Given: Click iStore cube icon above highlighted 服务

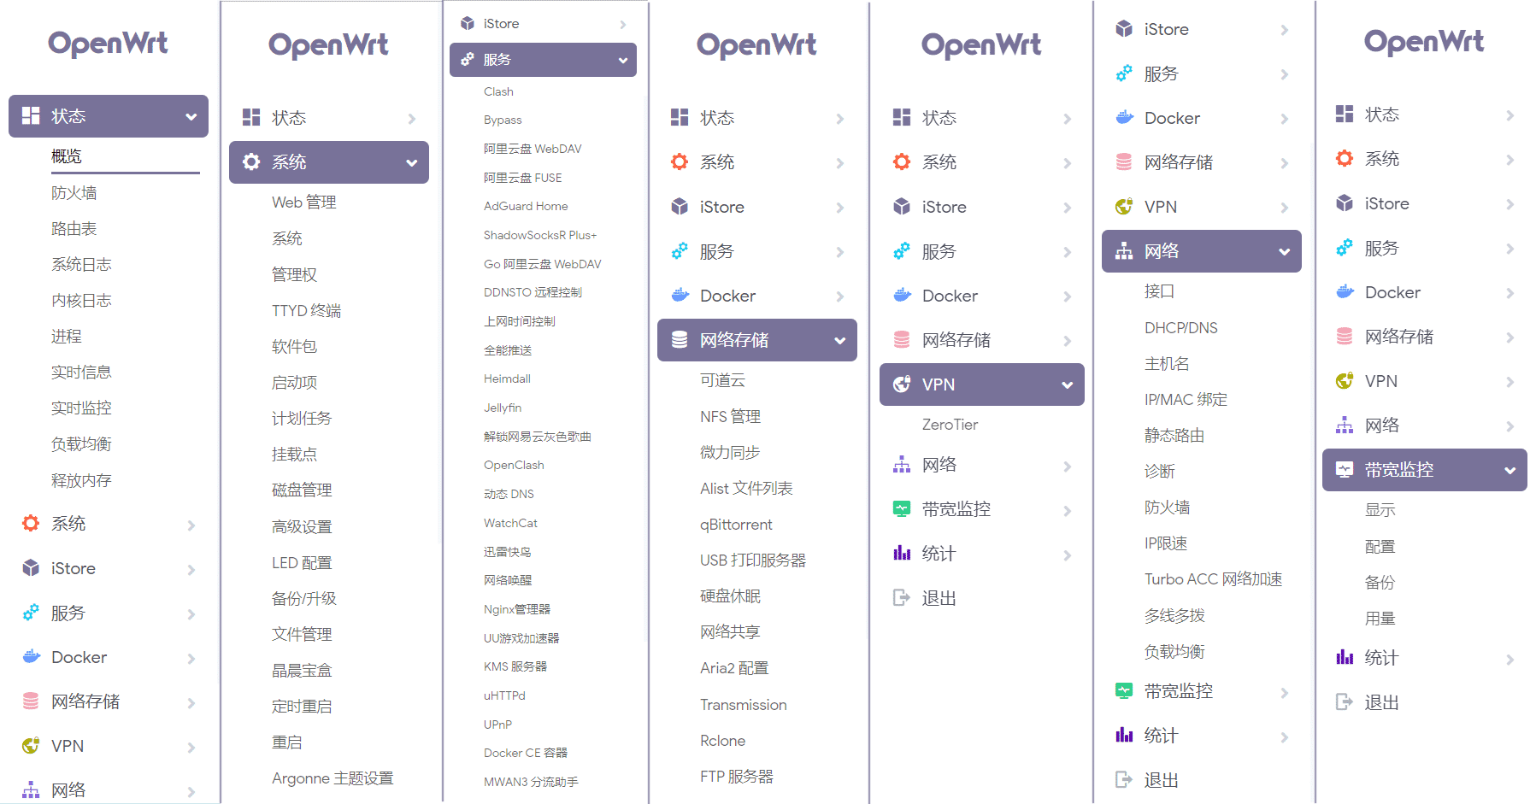Looking at the screenshot, I should (468, 24).
